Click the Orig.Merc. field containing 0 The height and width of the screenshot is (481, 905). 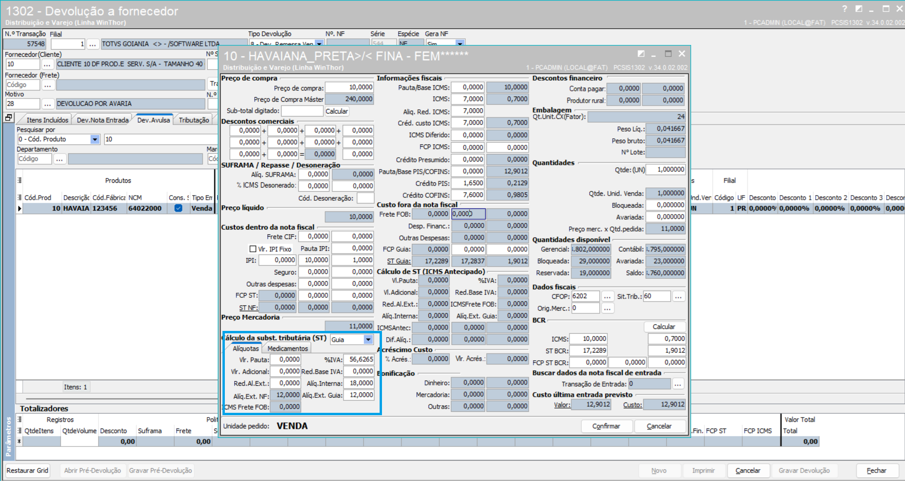585,308
